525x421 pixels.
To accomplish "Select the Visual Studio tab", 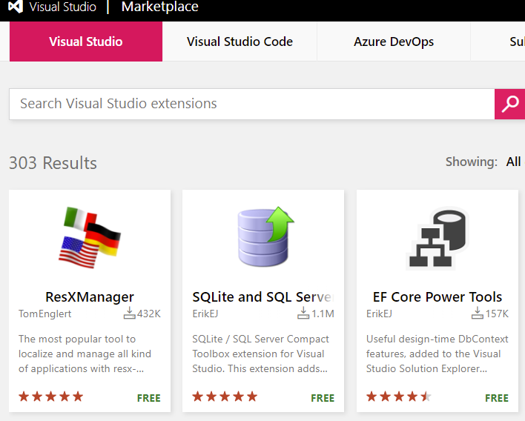I will pyautogui.click(x=86, y=42).
